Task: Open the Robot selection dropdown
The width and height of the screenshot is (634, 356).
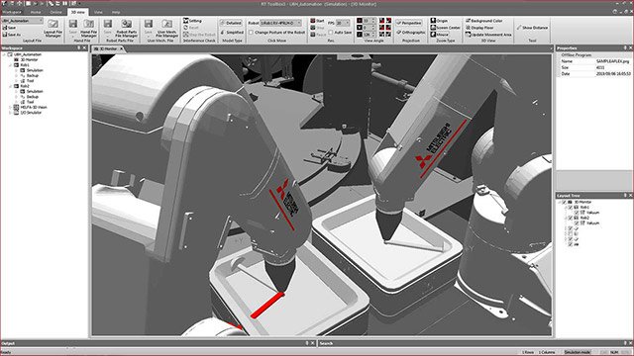Action: point(281,23)
